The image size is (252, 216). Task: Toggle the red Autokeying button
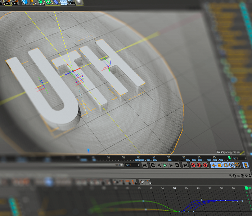click(x=199, y=165)
